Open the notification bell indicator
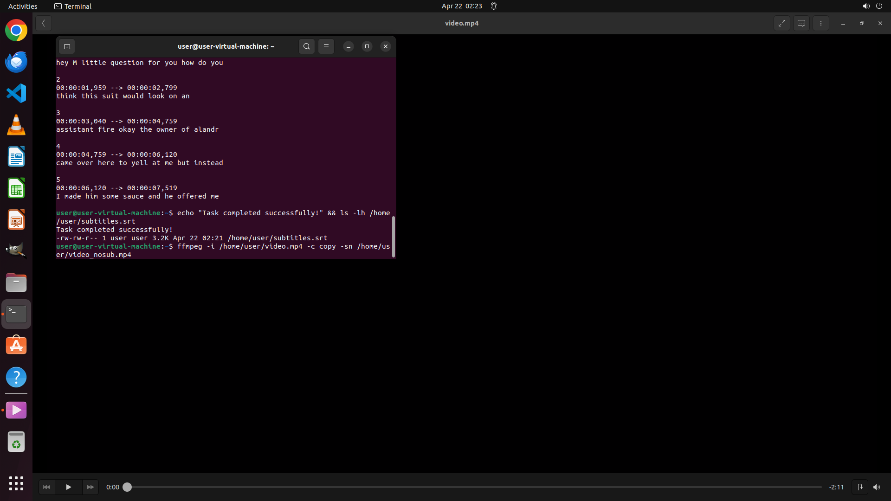This screenshot has width=891, height=501. pyautogui.click(x=494, y=6)
